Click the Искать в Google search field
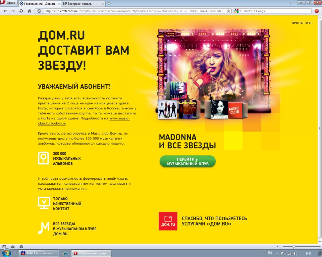The image size is (322, 257). (x=277, y=11)
